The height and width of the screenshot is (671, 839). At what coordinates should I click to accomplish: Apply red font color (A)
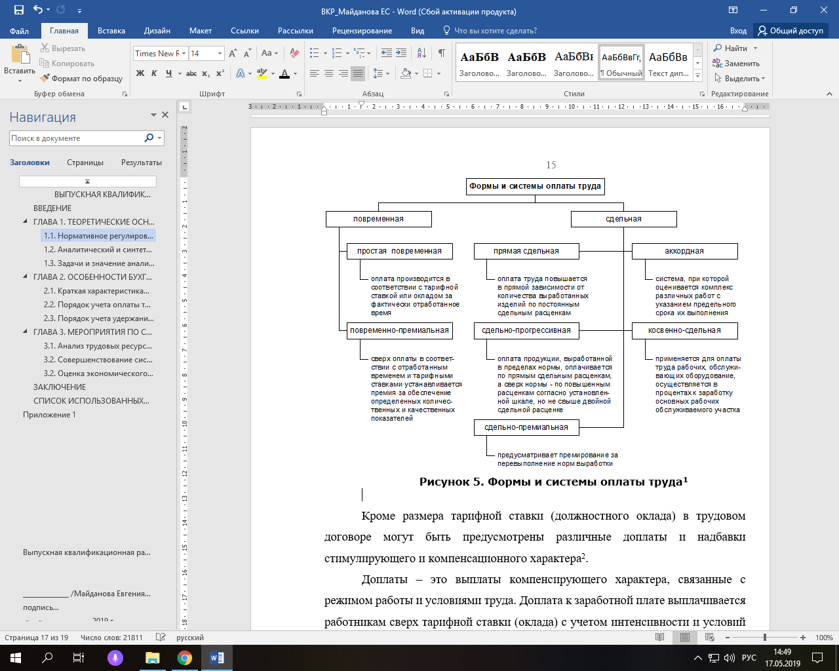point(284,73)
